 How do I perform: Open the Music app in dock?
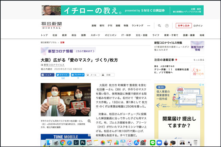pos(130,142)
